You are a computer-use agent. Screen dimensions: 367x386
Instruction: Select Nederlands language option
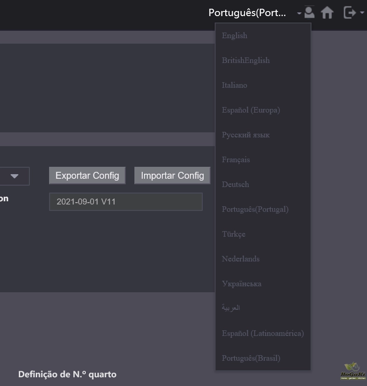(241, 259)
